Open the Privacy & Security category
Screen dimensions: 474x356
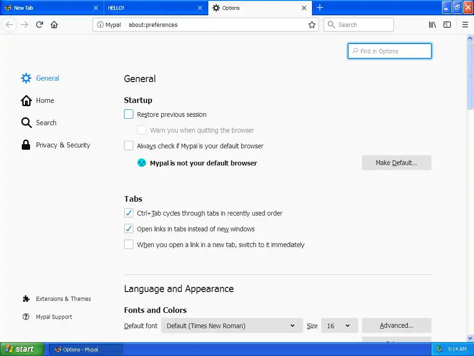63,145
